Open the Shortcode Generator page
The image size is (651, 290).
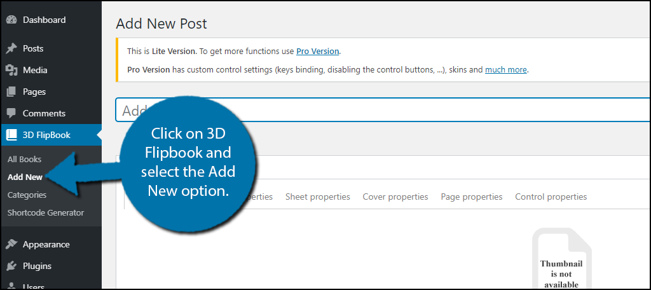tap(46, 212)
